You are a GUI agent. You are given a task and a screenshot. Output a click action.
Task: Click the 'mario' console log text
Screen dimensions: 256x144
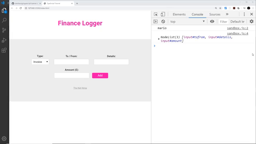point(162,28)
